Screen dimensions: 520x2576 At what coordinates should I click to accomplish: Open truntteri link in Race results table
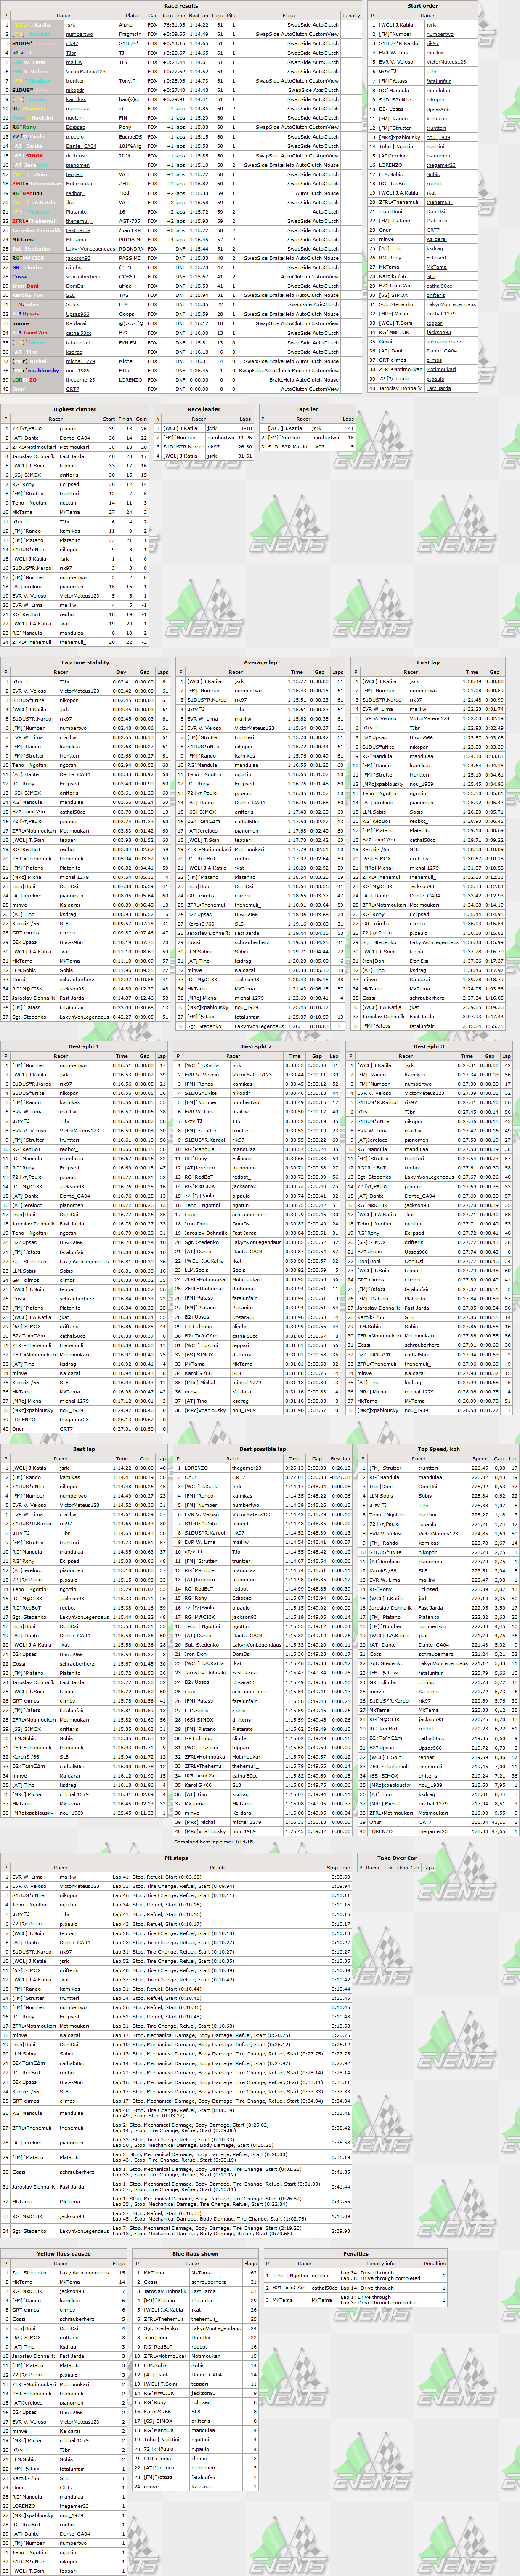coord(76,81)
